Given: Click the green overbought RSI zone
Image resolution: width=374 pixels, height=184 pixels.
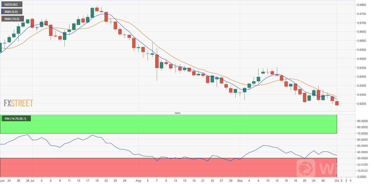Looking at the screenshot, I should point(168,124).
